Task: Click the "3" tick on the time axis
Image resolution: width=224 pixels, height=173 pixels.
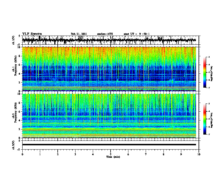Action: tap(75, 154)
